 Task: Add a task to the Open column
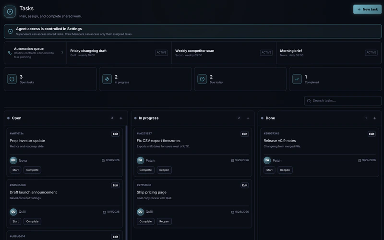(121, 118)
